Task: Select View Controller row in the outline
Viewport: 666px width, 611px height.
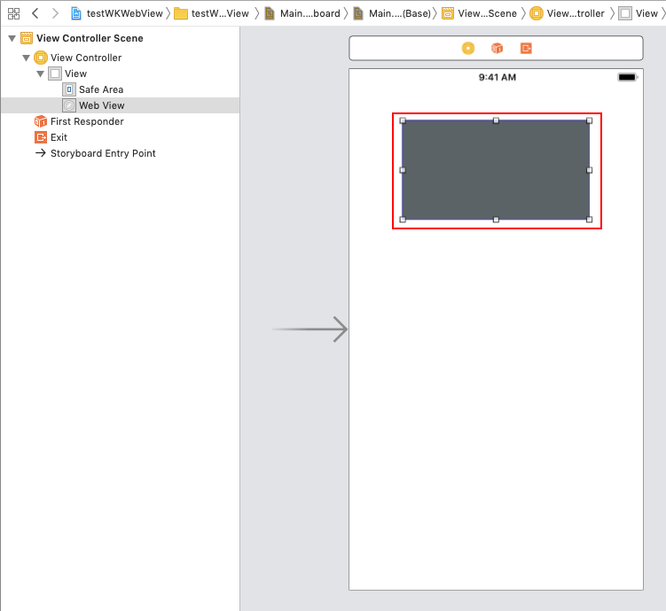Action: [121, 58]
